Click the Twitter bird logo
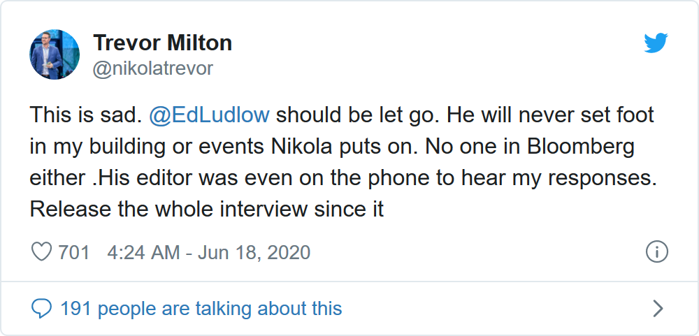699x336 pixels. click(x=656, y=44)
